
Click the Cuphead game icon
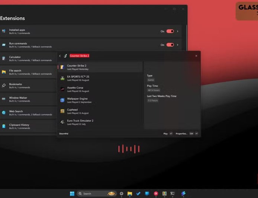click(x=62, y=111)
